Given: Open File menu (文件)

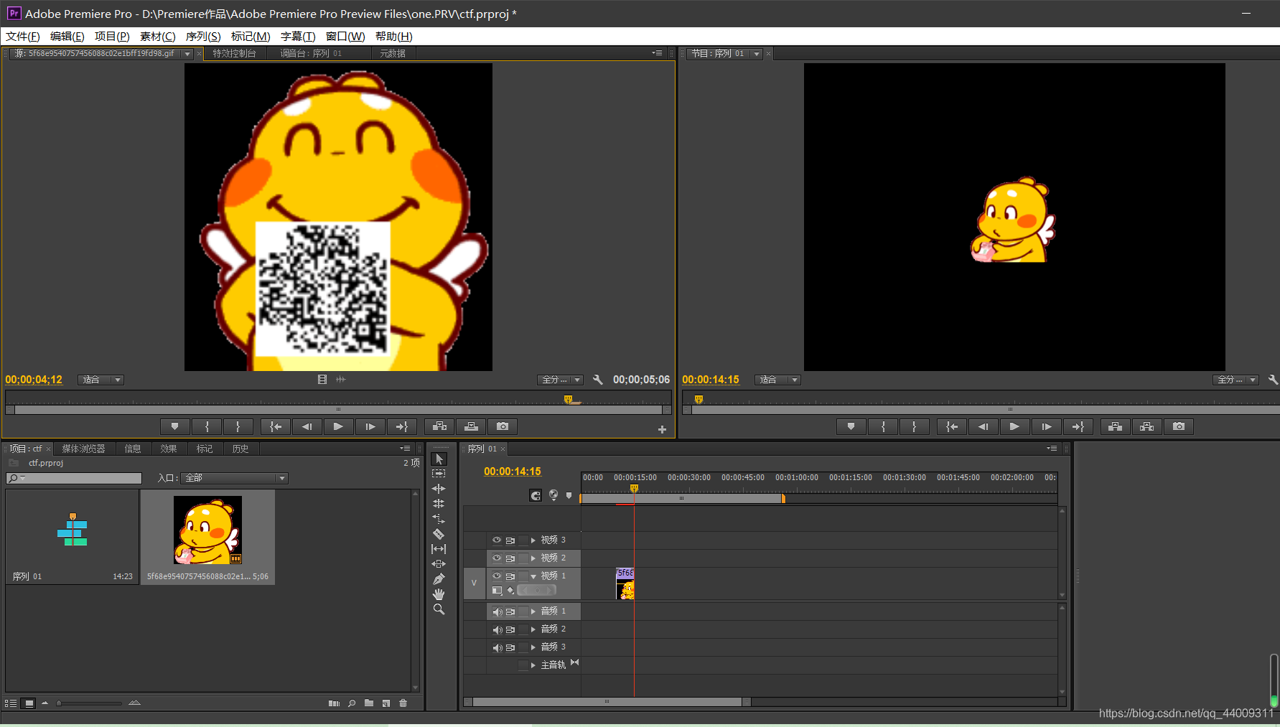Looking at the screenshot, I should [23, 37].
